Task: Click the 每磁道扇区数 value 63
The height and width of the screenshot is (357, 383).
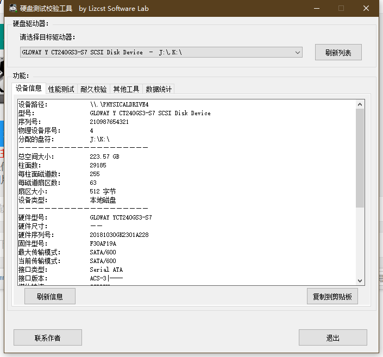Action: 93,183
